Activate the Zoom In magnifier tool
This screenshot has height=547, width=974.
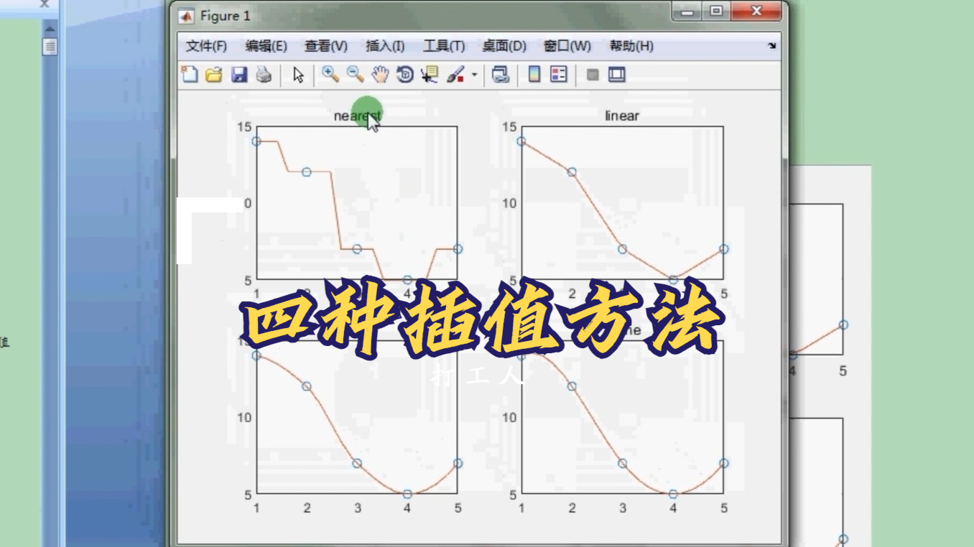coord(330,74)
